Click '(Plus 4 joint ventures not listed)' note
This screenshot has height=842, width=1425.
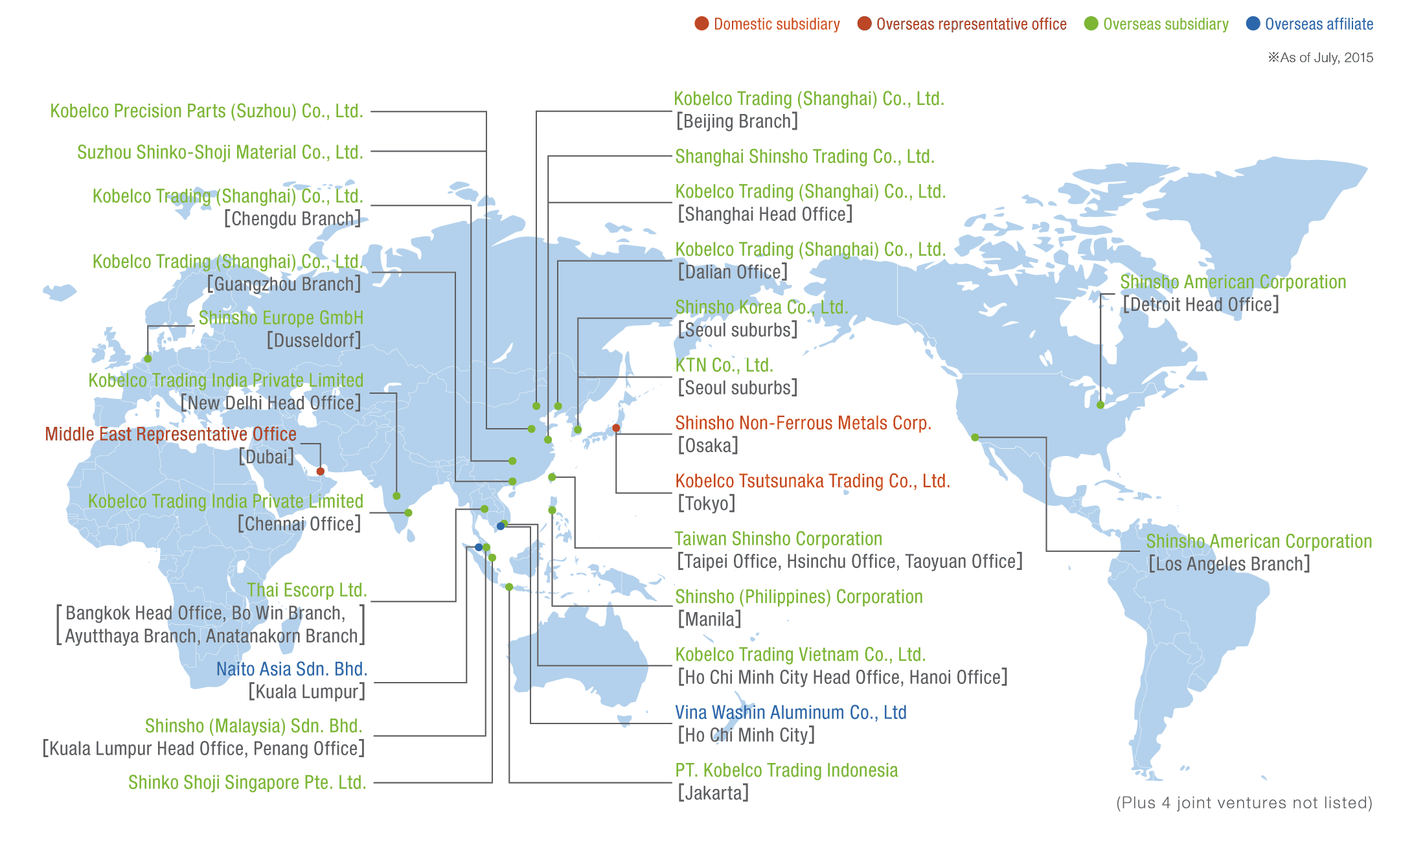pos(1244,803)
